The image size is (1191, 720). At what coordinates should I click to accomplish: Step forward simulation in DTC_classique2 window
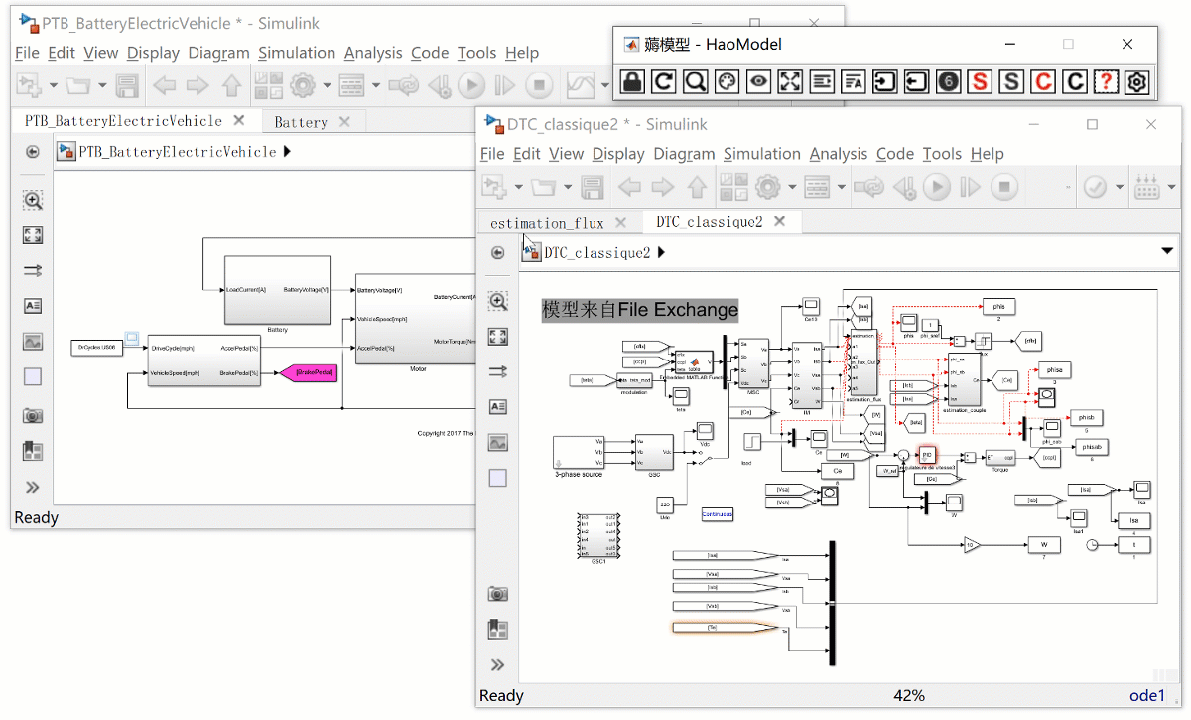pyautogui.click(x=971, y=187)
